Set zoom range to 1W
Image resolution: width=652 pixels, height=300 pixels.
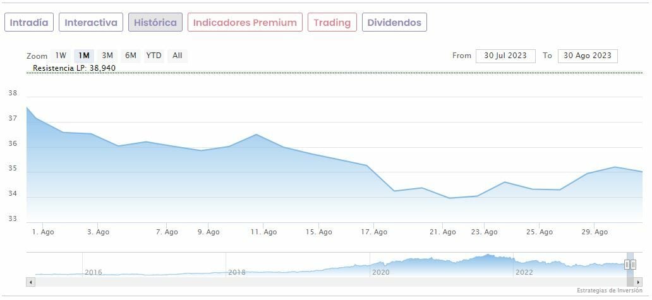pos(61,56)
